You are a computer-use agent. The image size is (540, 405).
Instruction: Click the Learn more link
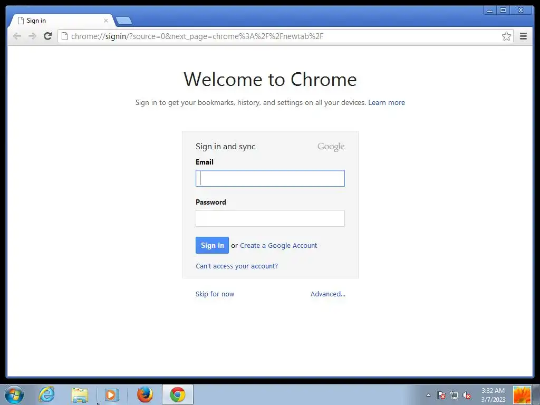pyautogui.click(x=387, y=103)
